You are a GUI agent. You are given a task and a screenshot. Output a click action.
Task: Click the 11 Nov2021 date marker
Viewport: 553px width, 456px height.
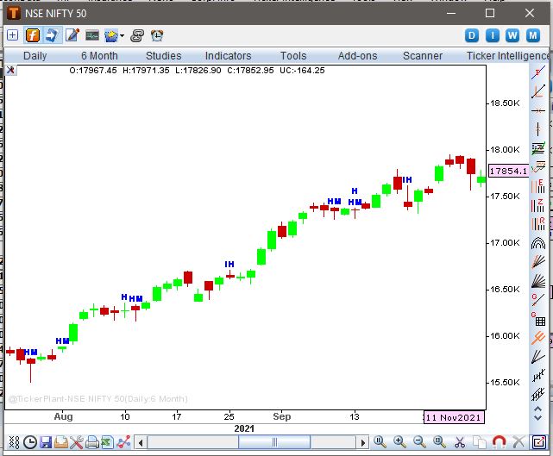click(x=454, y=417)
